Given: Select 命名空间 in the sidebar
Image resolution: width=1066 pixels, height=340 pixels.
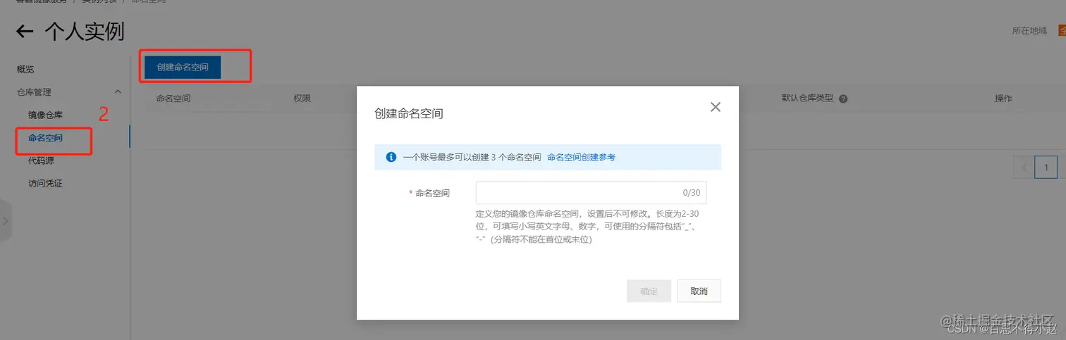Looking at the screenshot, I should tap(45, 138).
